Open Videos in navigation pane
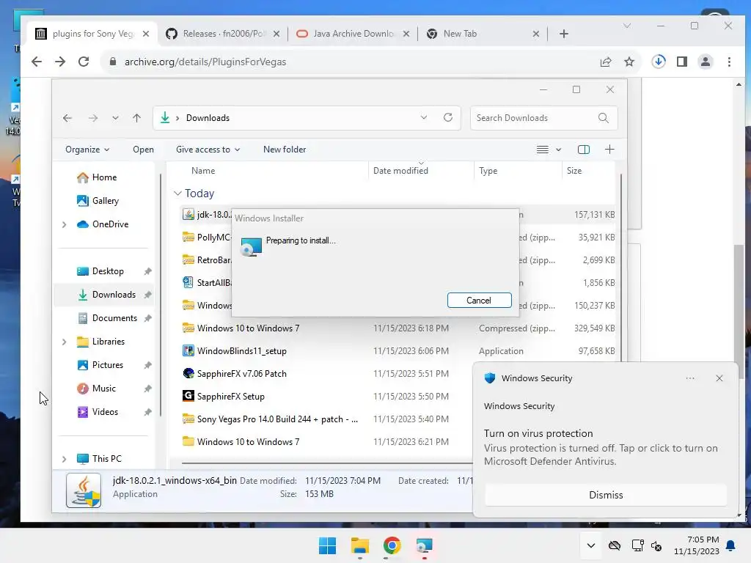751x563 pixels. coord(105,412)
